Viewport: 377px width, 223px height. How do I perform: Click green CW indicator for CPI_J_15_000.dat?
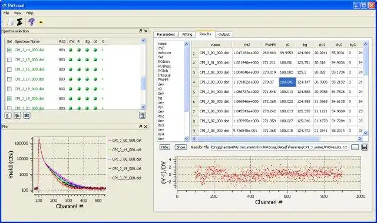pos(71,59)
